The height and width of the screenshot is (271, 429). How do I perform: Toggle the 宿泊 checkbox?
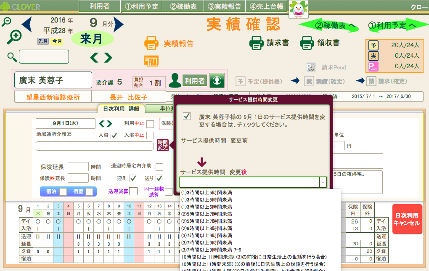click(63, 191)
